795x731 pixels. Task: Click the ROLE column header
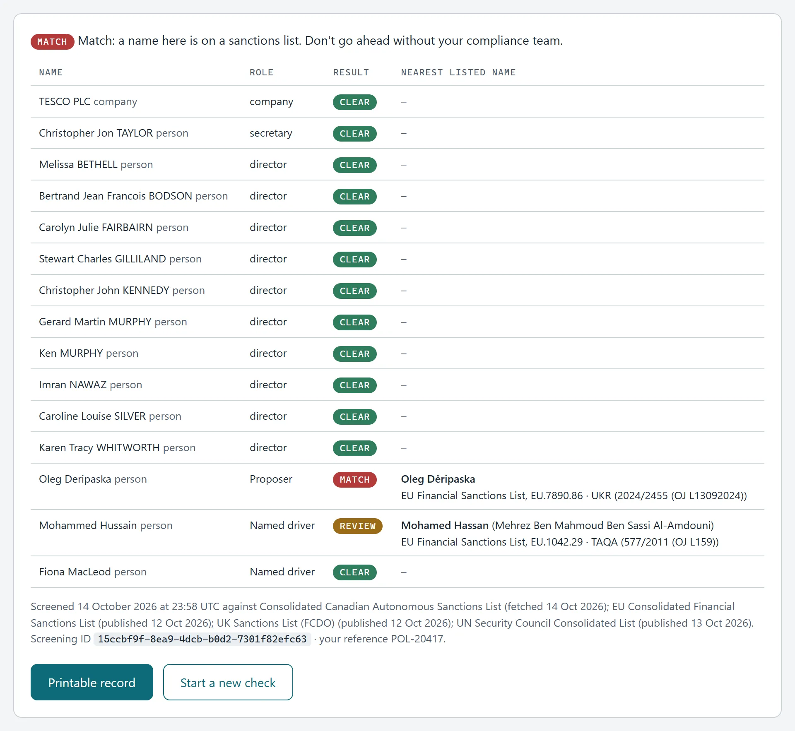coord(261,72)
